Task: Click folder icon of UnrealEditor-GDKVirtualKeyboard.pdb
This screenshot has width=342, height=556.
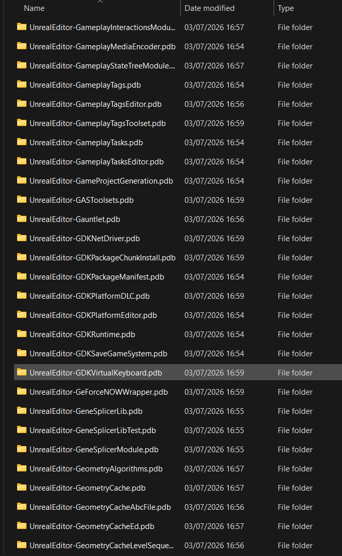Action: (22, 371)
